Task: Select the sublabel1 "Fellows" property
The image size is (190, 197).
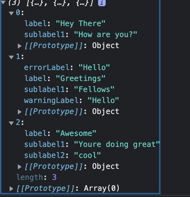Action: click(69, 90)
